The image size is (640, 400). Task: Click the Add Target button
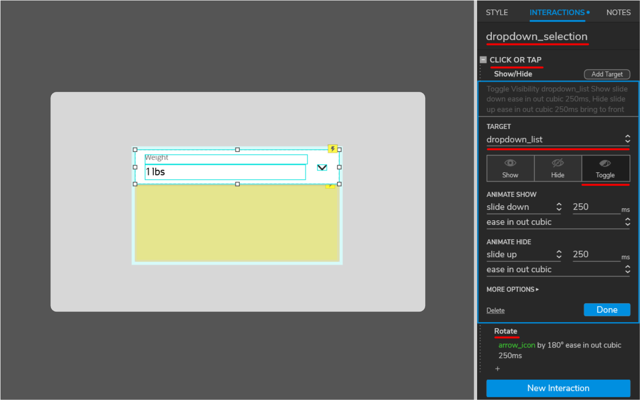pos(607,74)
